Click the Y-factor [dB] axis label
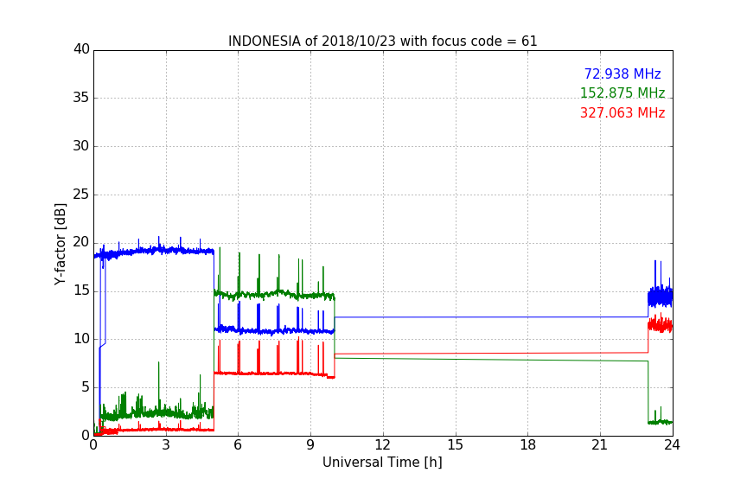 click(x=60, y=244)
